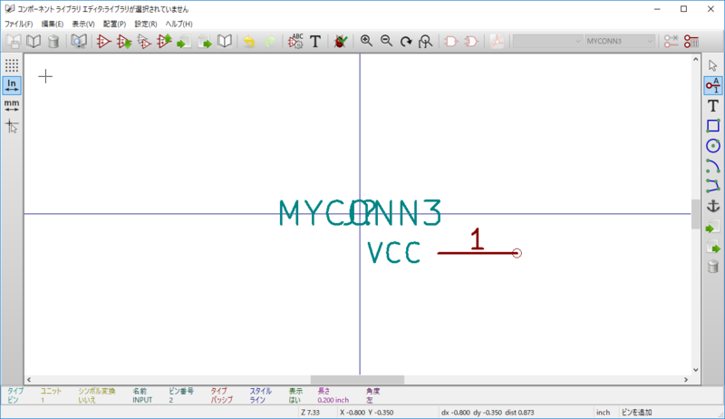
Task: Click the scroll down arrow
Action: click(696, 370)
